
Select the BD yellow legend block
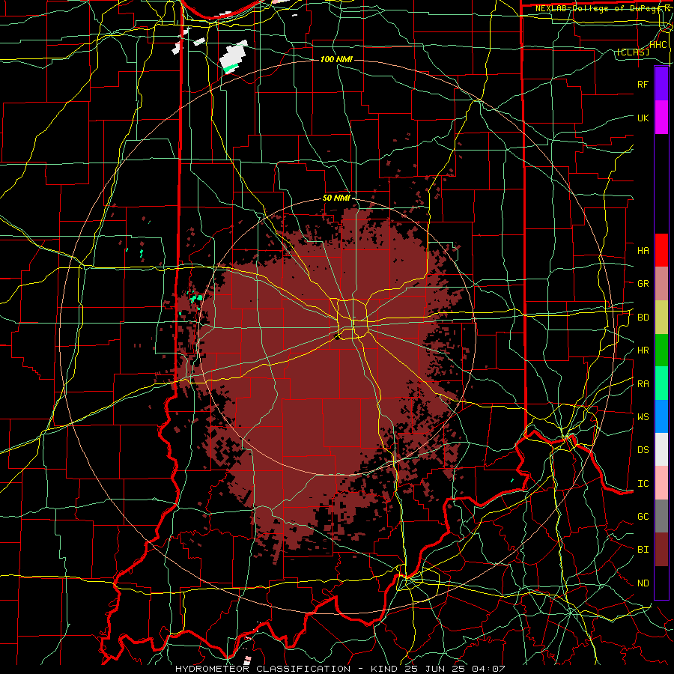click(x=661, y=317)
